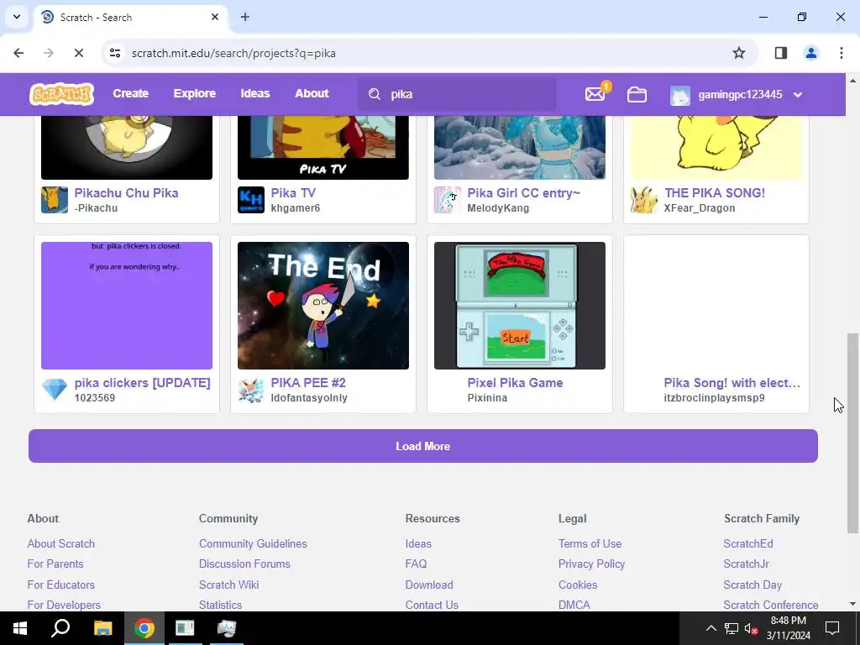
Task: Open the ScratchJr footer link
Action: pyautogui.click(x=746, y=564)
